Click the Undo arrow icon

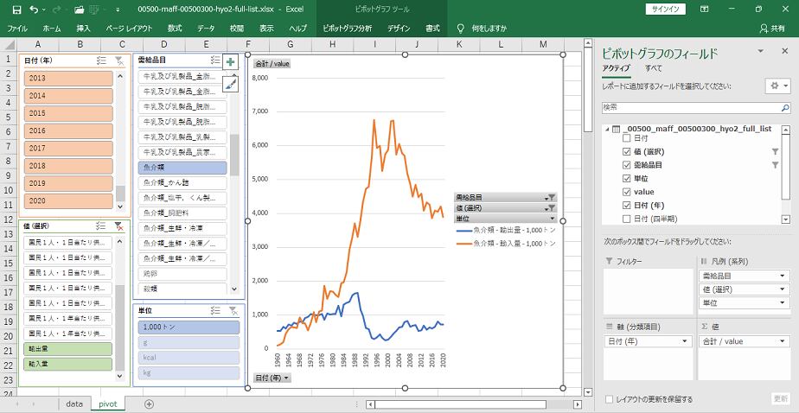point(33,10)
